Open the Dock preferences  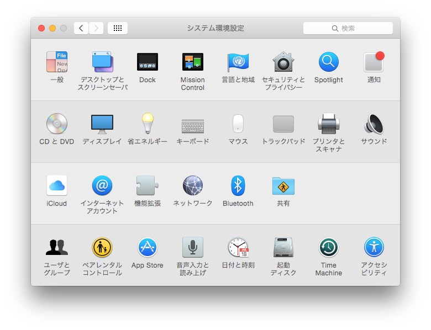[x=148, y=62]
